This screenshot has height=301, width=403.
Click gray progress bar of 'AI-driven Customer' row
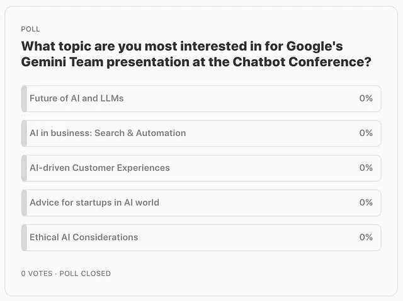pyautogui.click(x=24, y=168)
